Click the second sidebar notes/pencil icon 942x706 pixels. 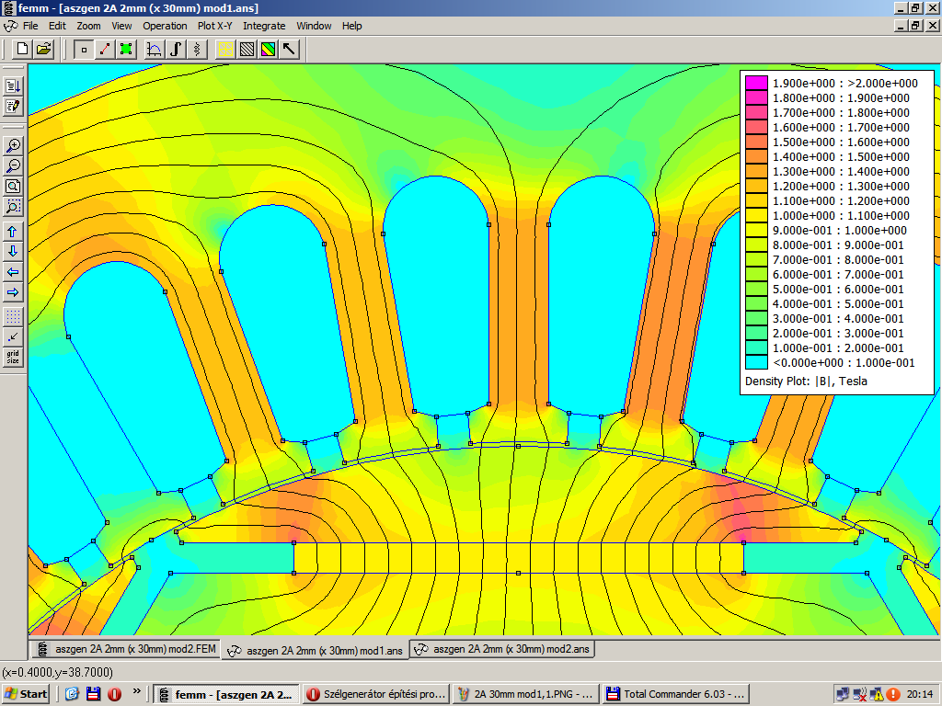click(x=13, y=107)
